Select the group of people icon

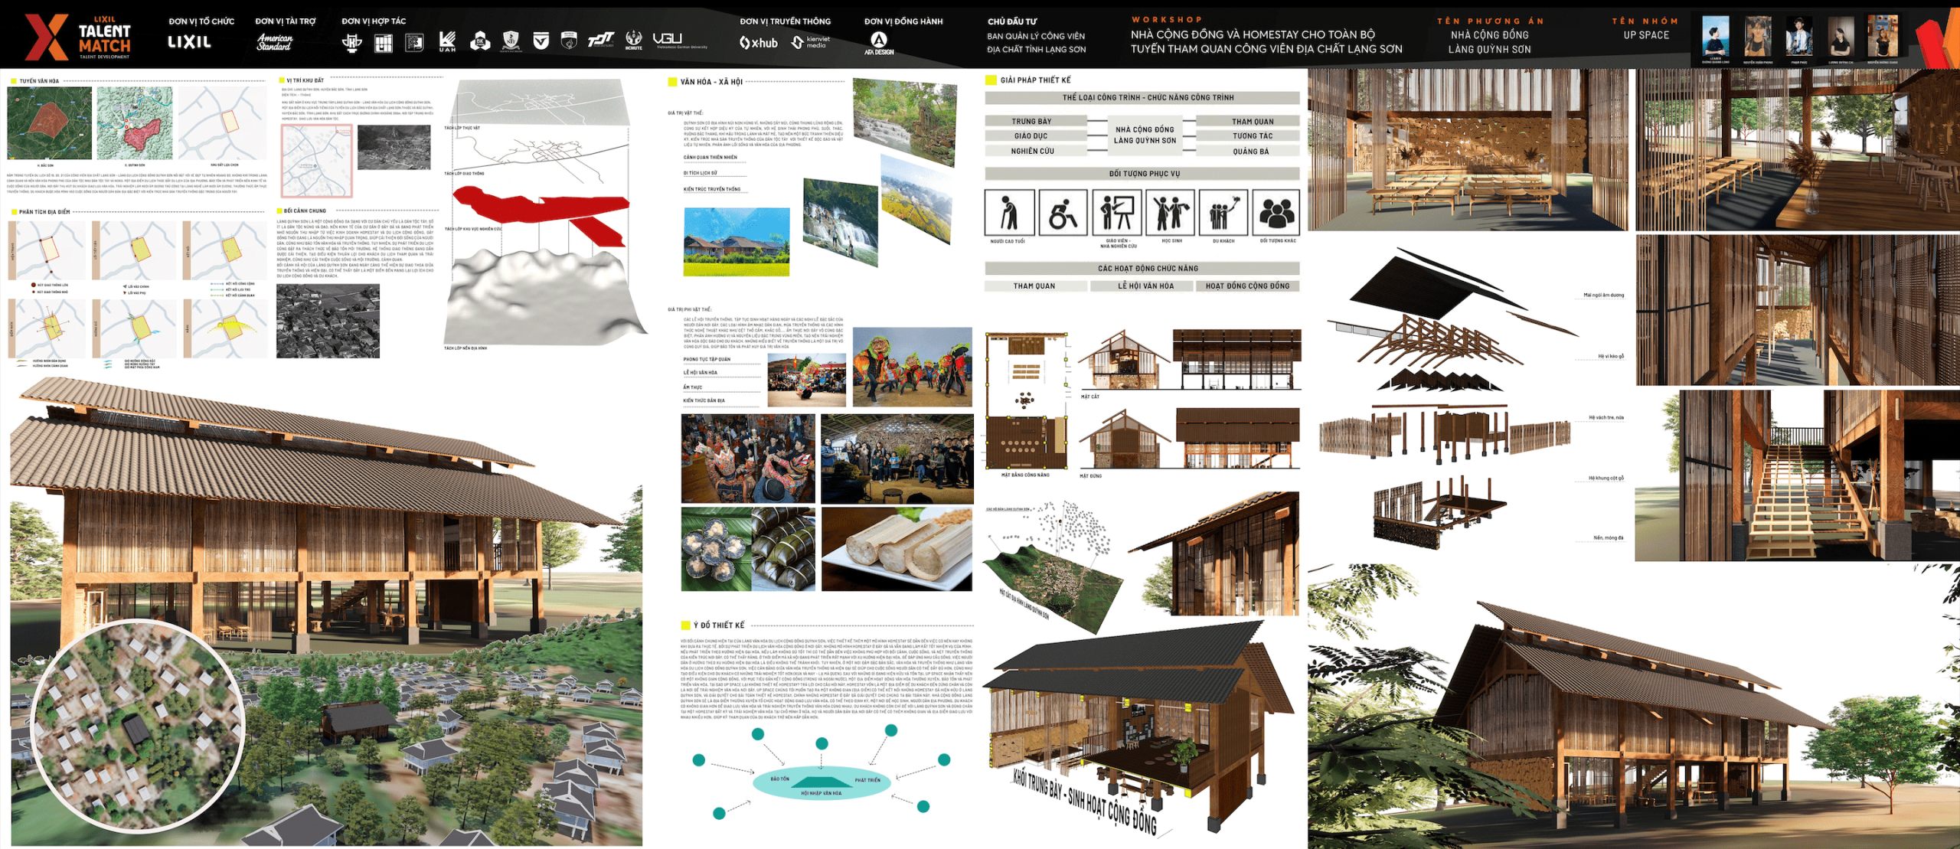click(x=1276, y=212)
